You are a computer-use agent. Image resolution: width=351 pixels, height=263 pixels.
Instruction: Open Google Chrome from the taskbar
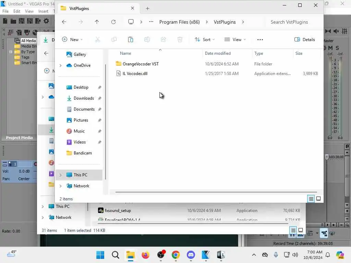tap(176, 255)
